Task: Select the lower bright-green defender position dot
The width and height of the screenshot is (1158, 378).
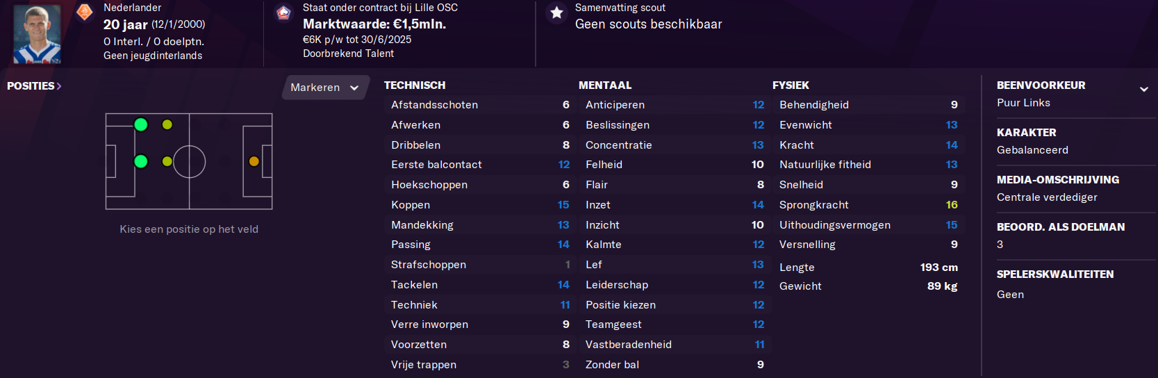Action: tap(141, 161)
